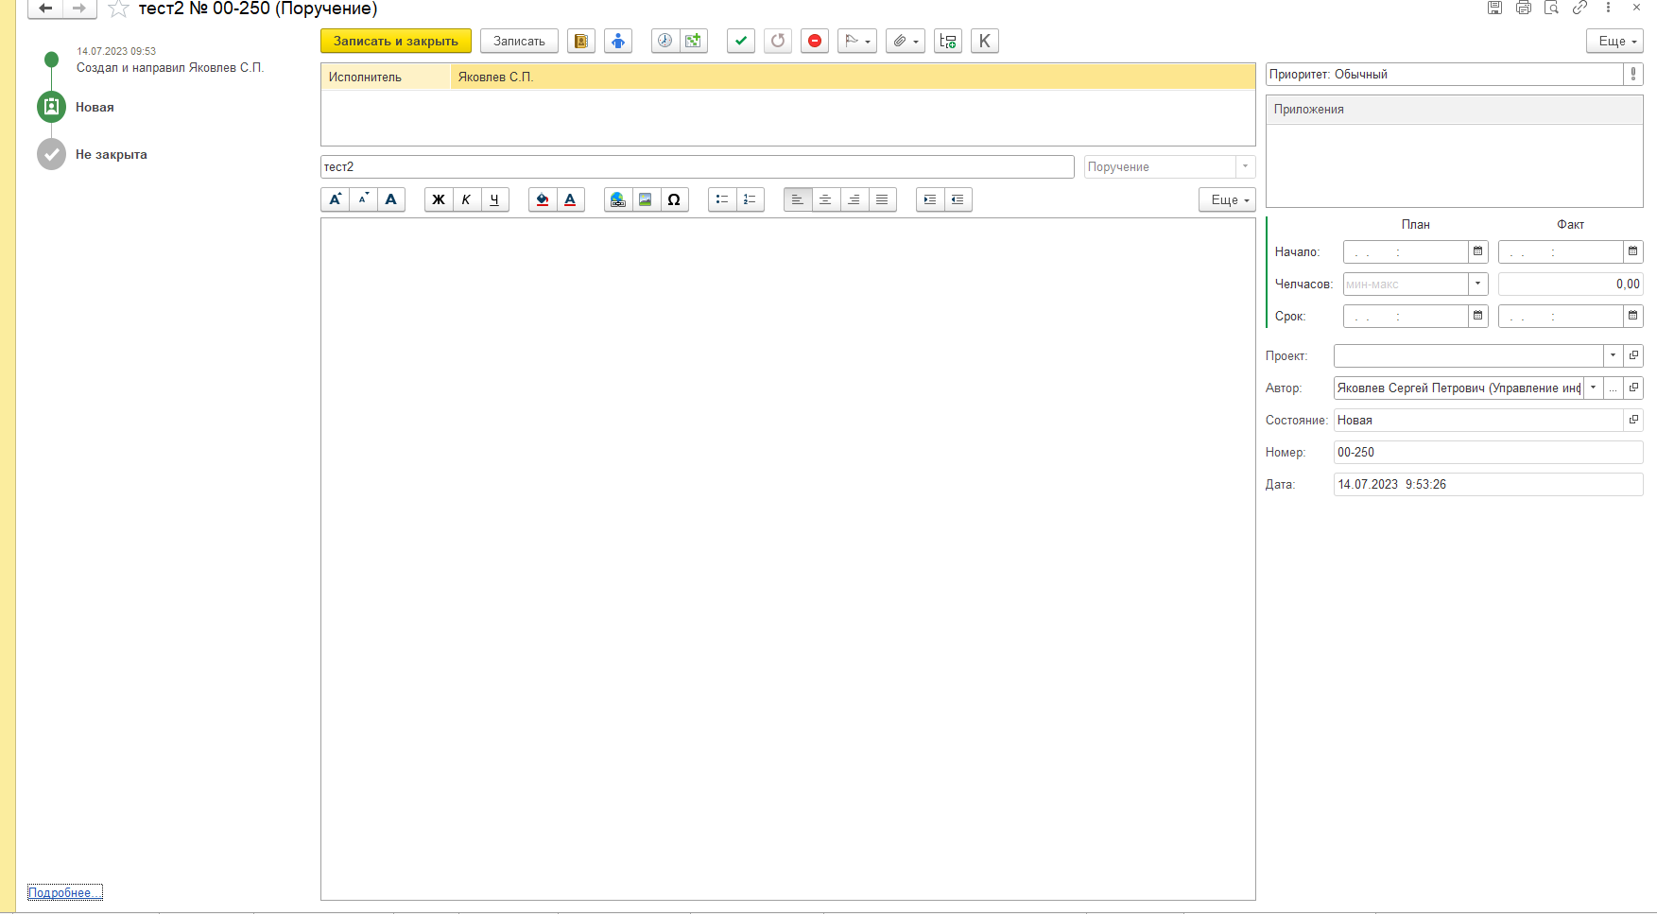The image size is (1657, 914).
Task: Open the Человеко-часы мин-макс dropdown
Action: click(1477, 284)
